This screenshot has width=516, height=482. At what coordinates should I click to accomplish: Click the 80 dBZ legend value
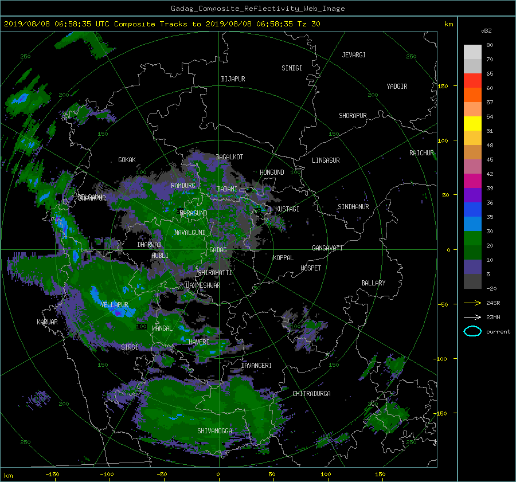[x=490, y=45]
